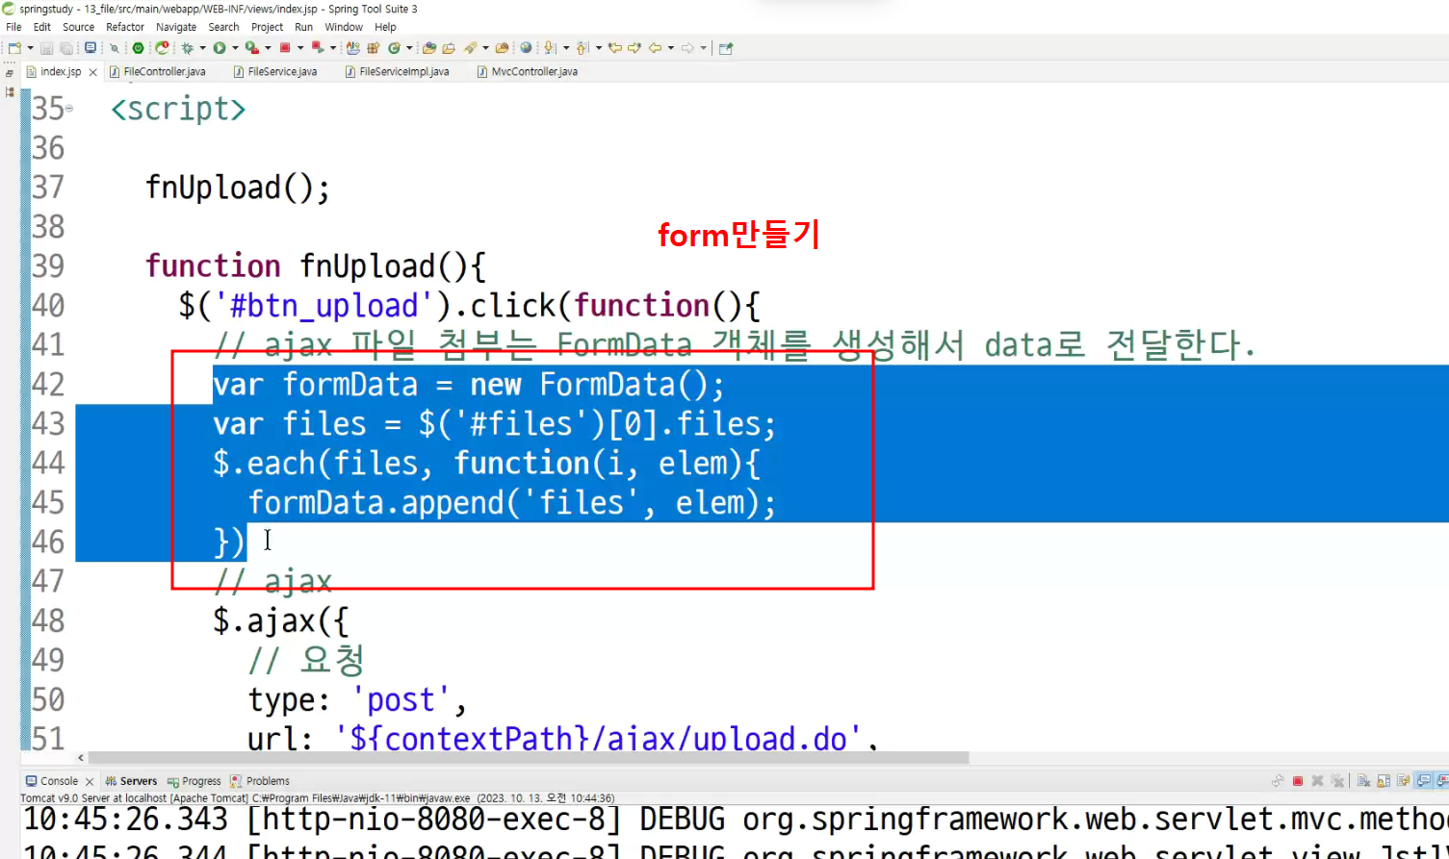Toggle Show Console on standard output change
This screenshot has width=1449, height=859.
click(1423, 781)
